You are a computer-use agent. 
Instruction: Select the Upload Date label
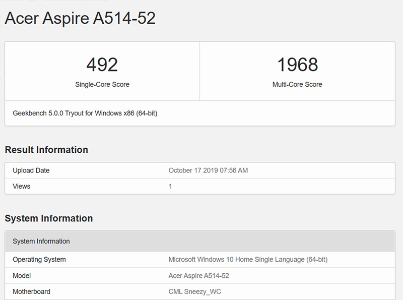[31, 170]
